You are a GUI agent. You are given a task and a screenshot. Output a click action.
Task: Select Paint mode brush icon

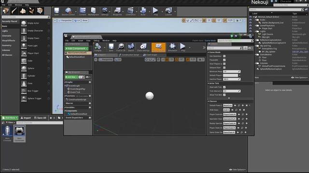[x=14, y=11]
